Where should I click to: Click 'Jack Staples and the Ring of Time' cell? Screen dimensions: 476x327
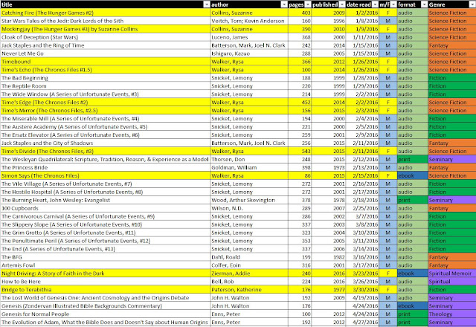[106, 45]
